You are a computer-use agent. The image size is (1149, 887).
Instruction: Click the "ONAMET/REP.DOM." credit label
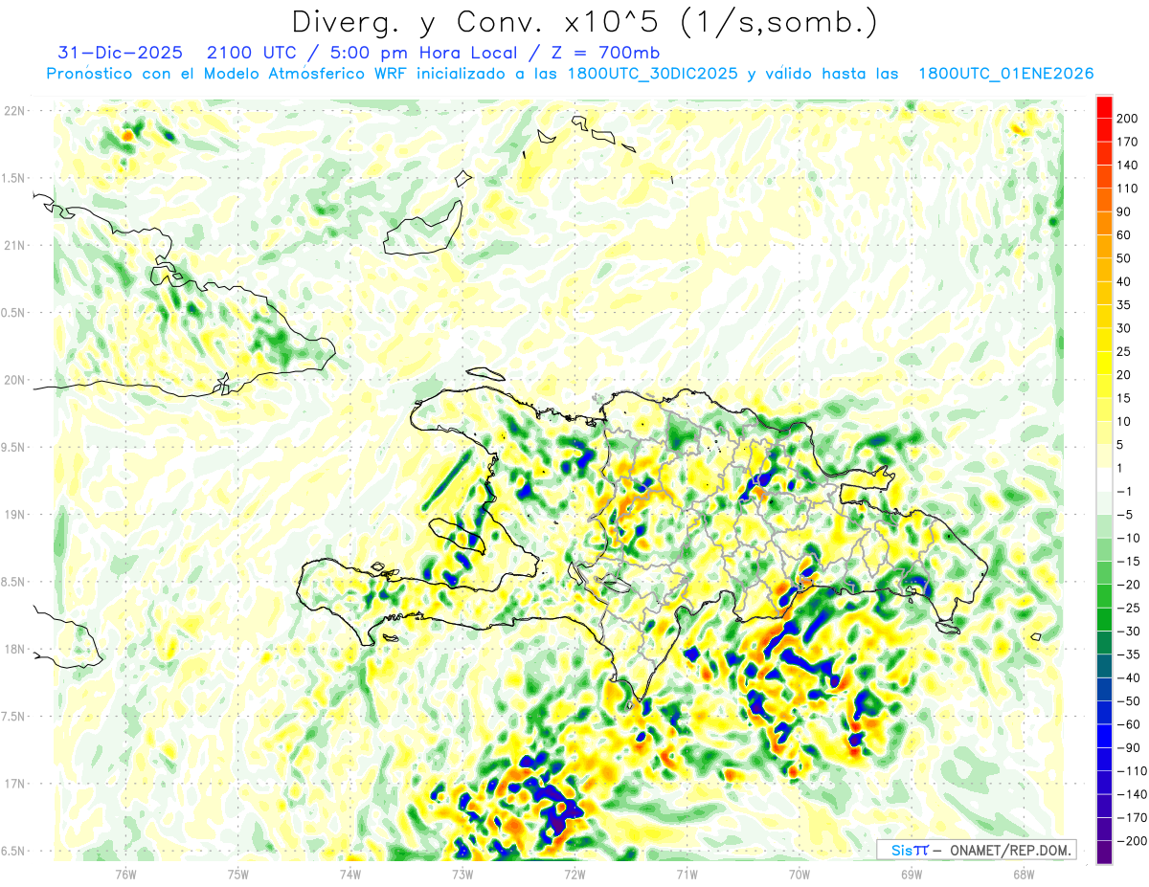(1011, 850)
